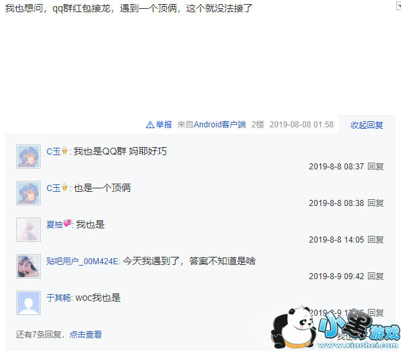Expand remaining replies via 点击查看
This screenshot has height=351, width=401.
[85, 334]
